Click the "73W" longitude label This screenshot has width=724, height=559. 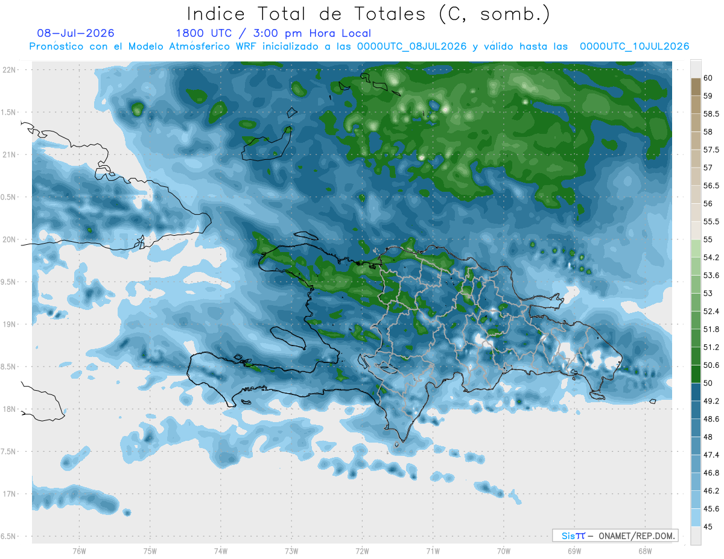click(291, 551)
